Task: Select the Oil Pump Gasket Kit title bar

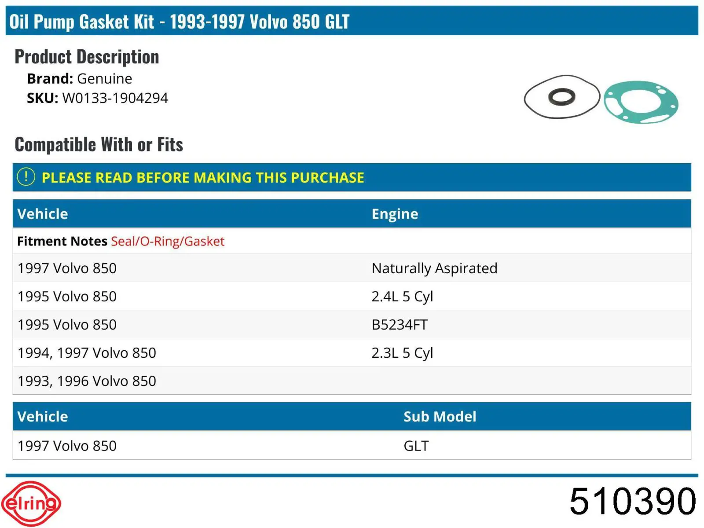Action: 352,21
